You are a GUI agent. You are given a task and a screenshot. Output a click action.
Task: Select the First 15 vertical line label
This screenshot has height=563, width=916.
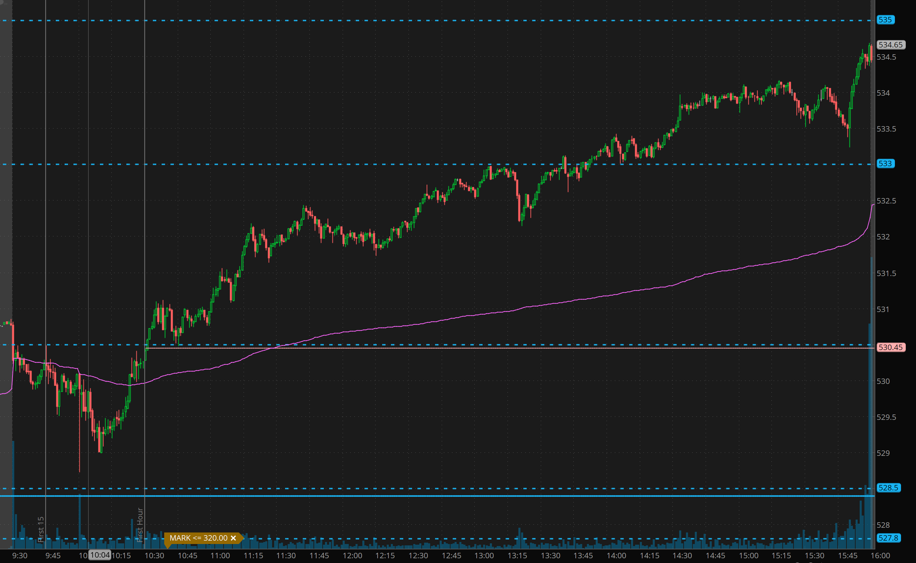41,529
